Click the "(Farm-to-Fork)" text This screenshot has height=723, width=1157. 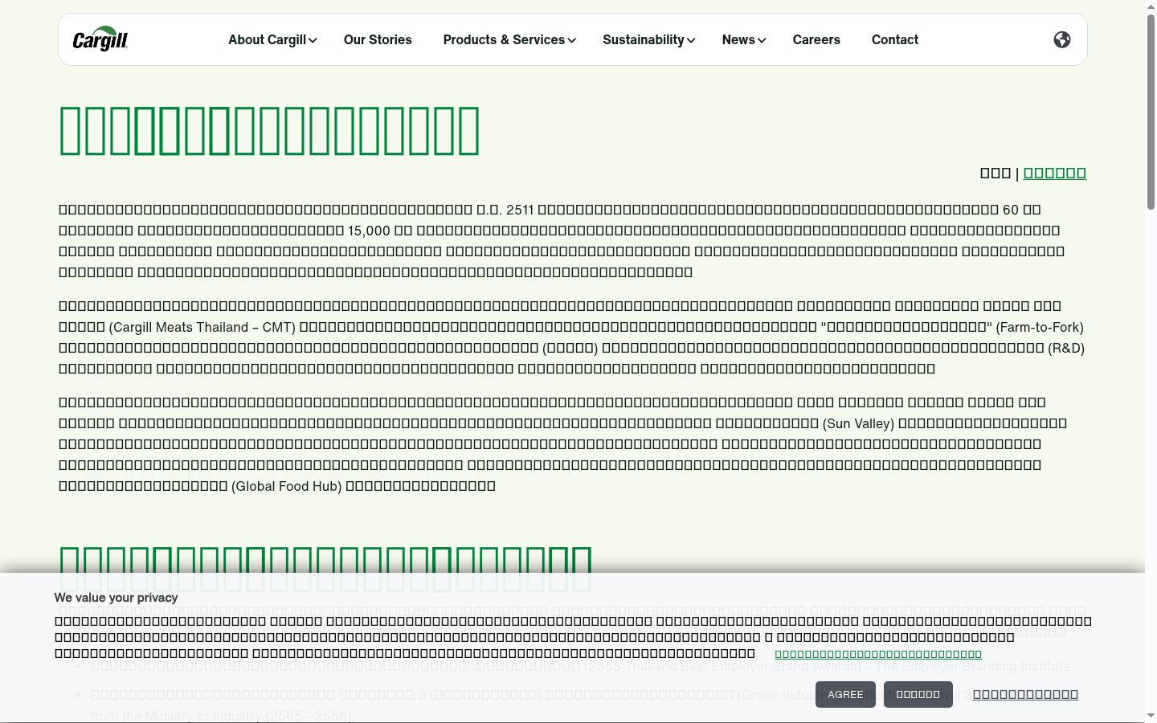pyautogui.click(x=1040, y=327)
